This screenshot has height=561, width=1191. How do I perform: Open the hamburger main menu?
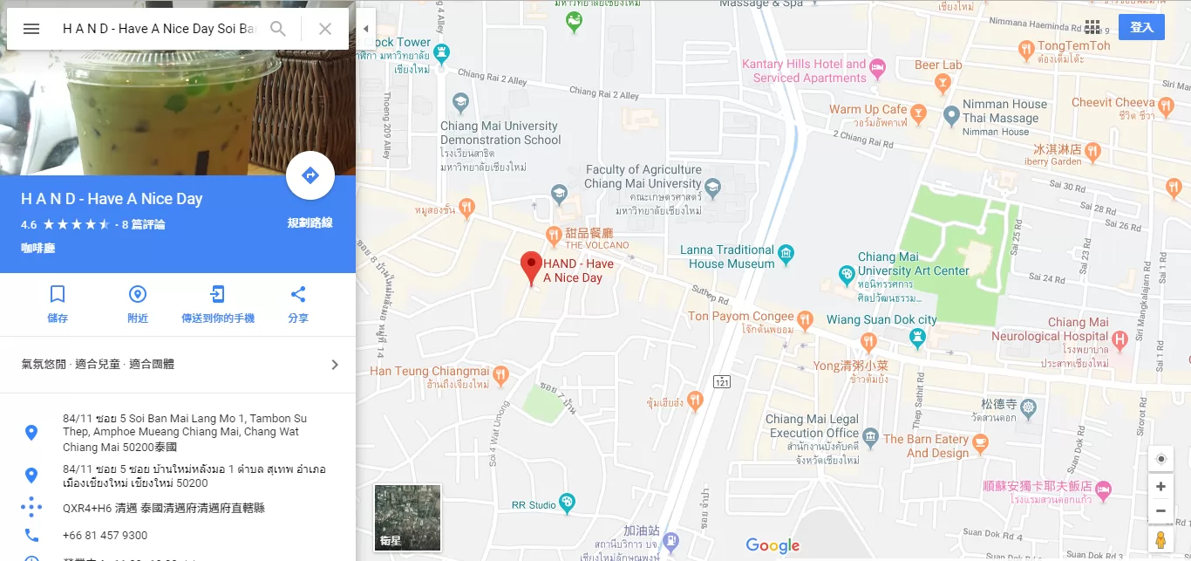click(x=31, y=29)
